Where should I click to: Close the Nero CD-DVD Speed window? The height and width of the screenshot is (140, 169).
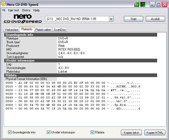coord(164,4)
